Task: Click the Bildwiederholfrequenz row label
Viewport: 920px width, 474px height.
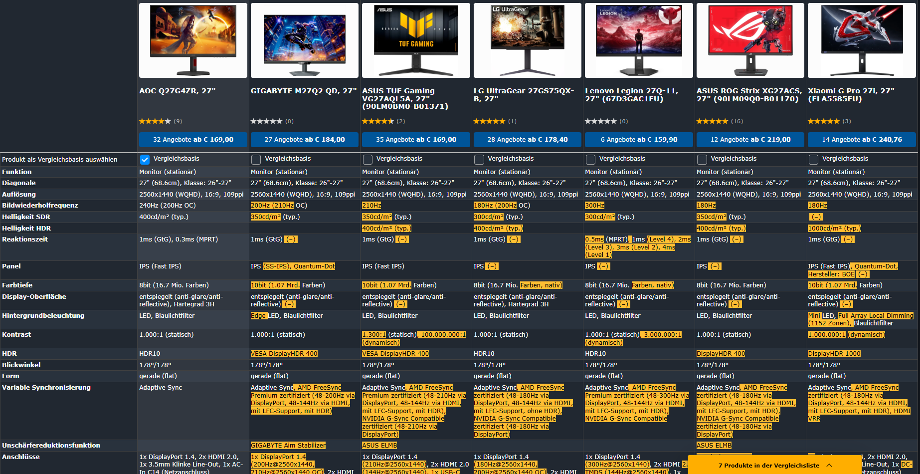Action: pyautogui.click(x=40, y=205)
